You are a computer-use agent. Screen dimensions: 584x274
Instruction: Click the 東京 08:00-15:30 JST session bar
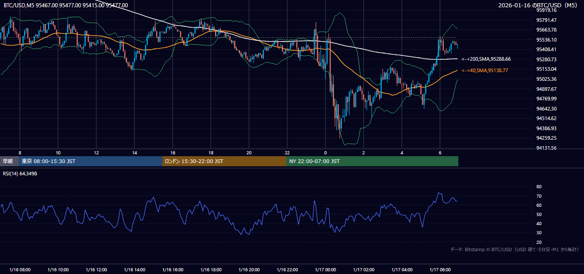click(90, 161)
